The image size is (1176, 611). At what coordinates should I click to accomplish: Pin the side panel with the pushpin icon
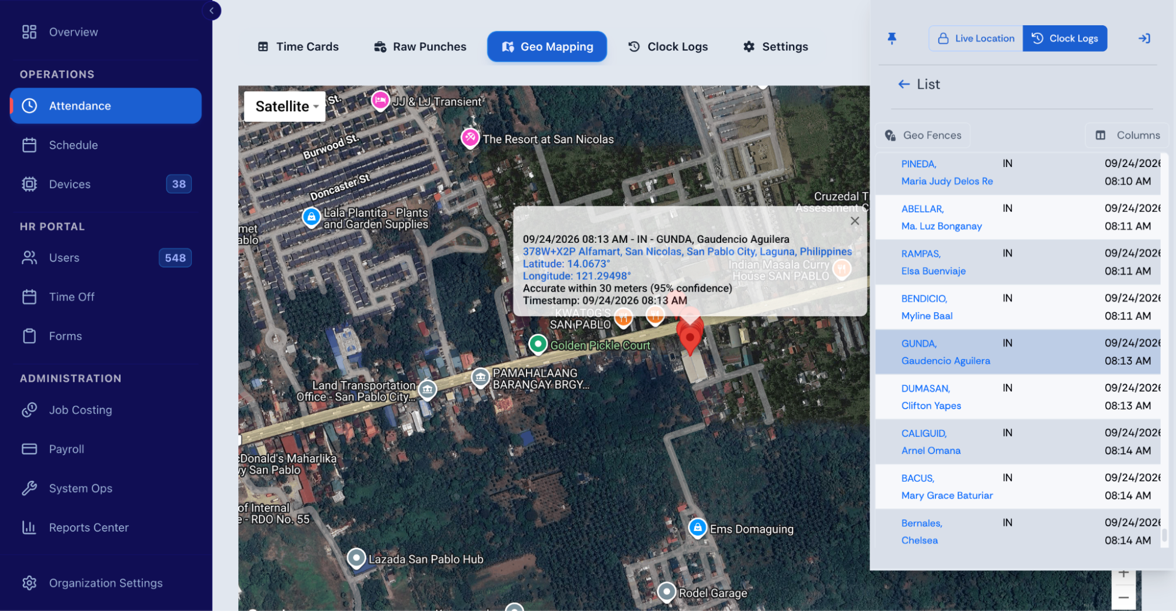point(892,39)
